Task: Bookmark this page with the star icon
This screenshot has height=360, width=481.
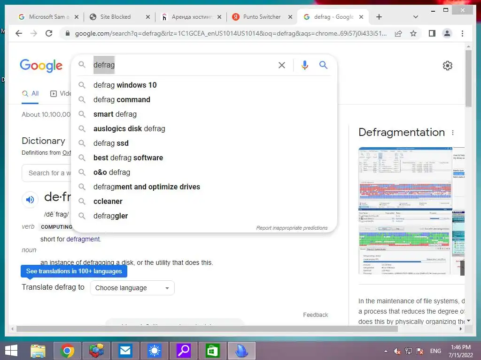Action: [413, 33]
